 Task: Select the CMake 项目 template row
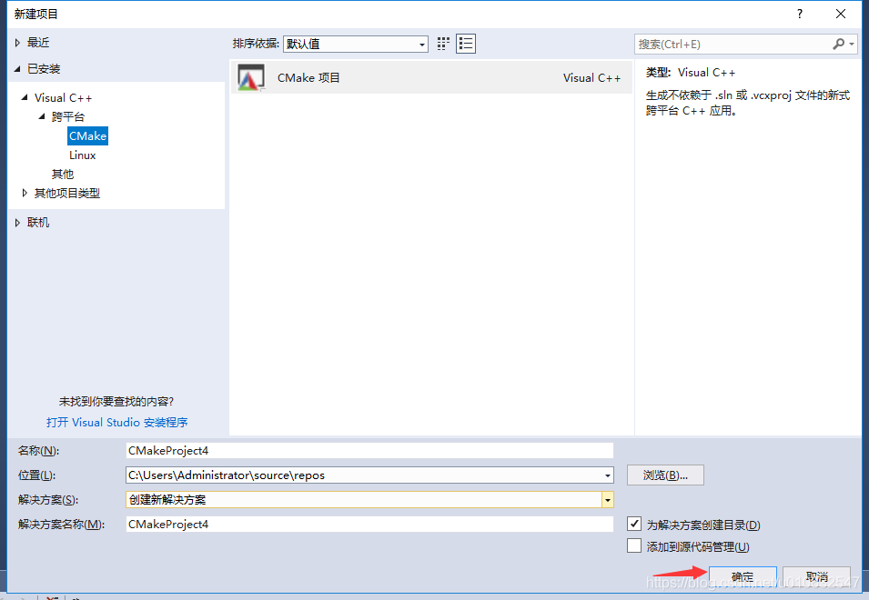431,77
